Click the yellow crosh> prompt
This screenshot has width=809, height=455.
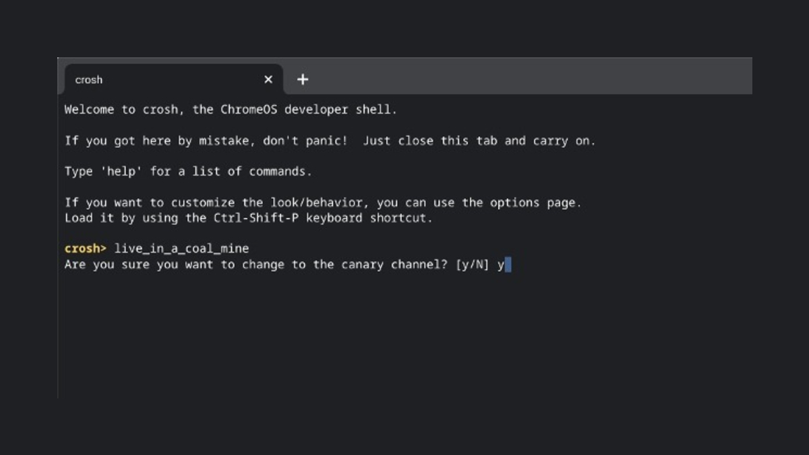point(86,249)
